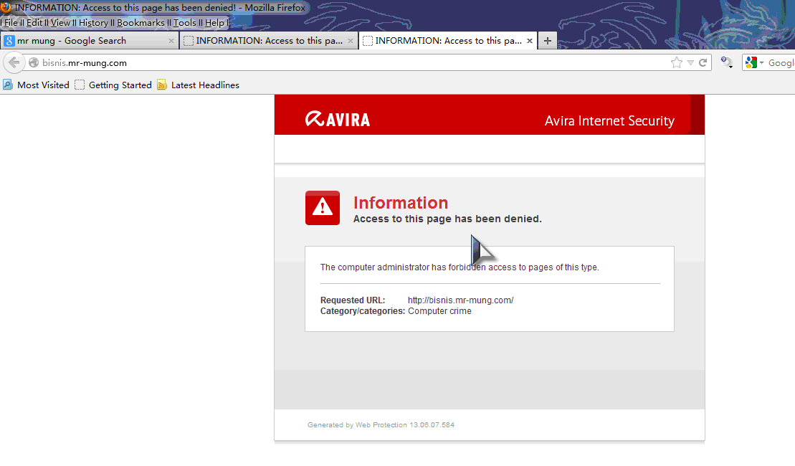Click the Firefox icon in the title bar
The width and height of the screenshot is (795, 466).
click(x=7, y=7)
